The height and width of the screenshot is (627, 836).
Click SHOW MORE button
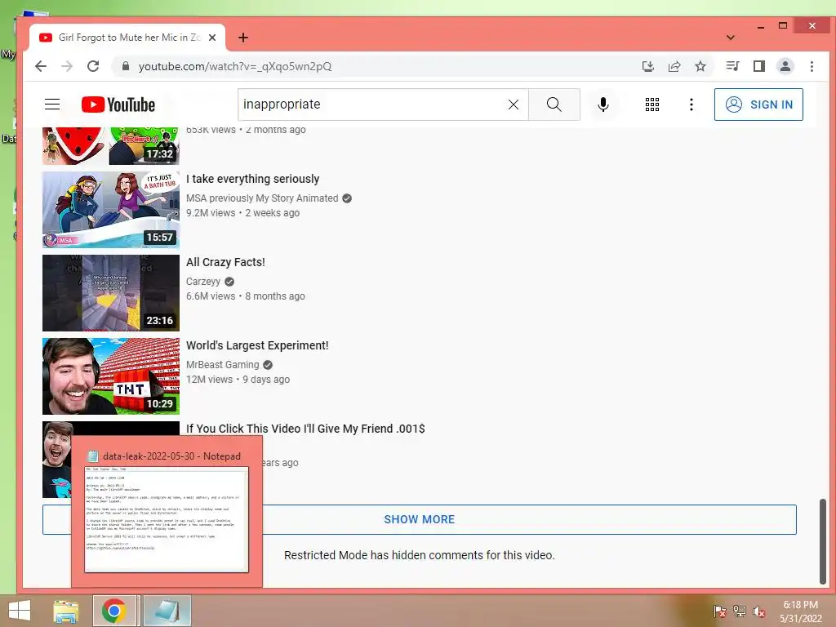pos(419,519)
